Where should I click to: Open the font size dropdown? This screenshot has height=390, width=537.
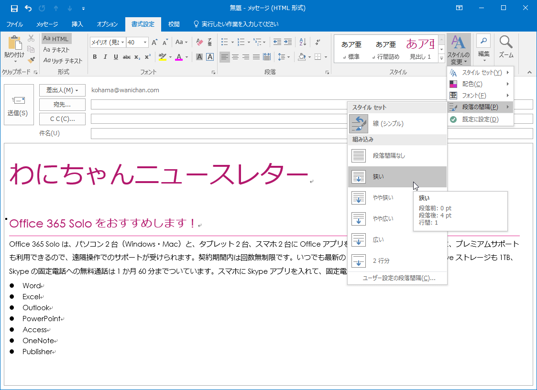click(145, 42)
